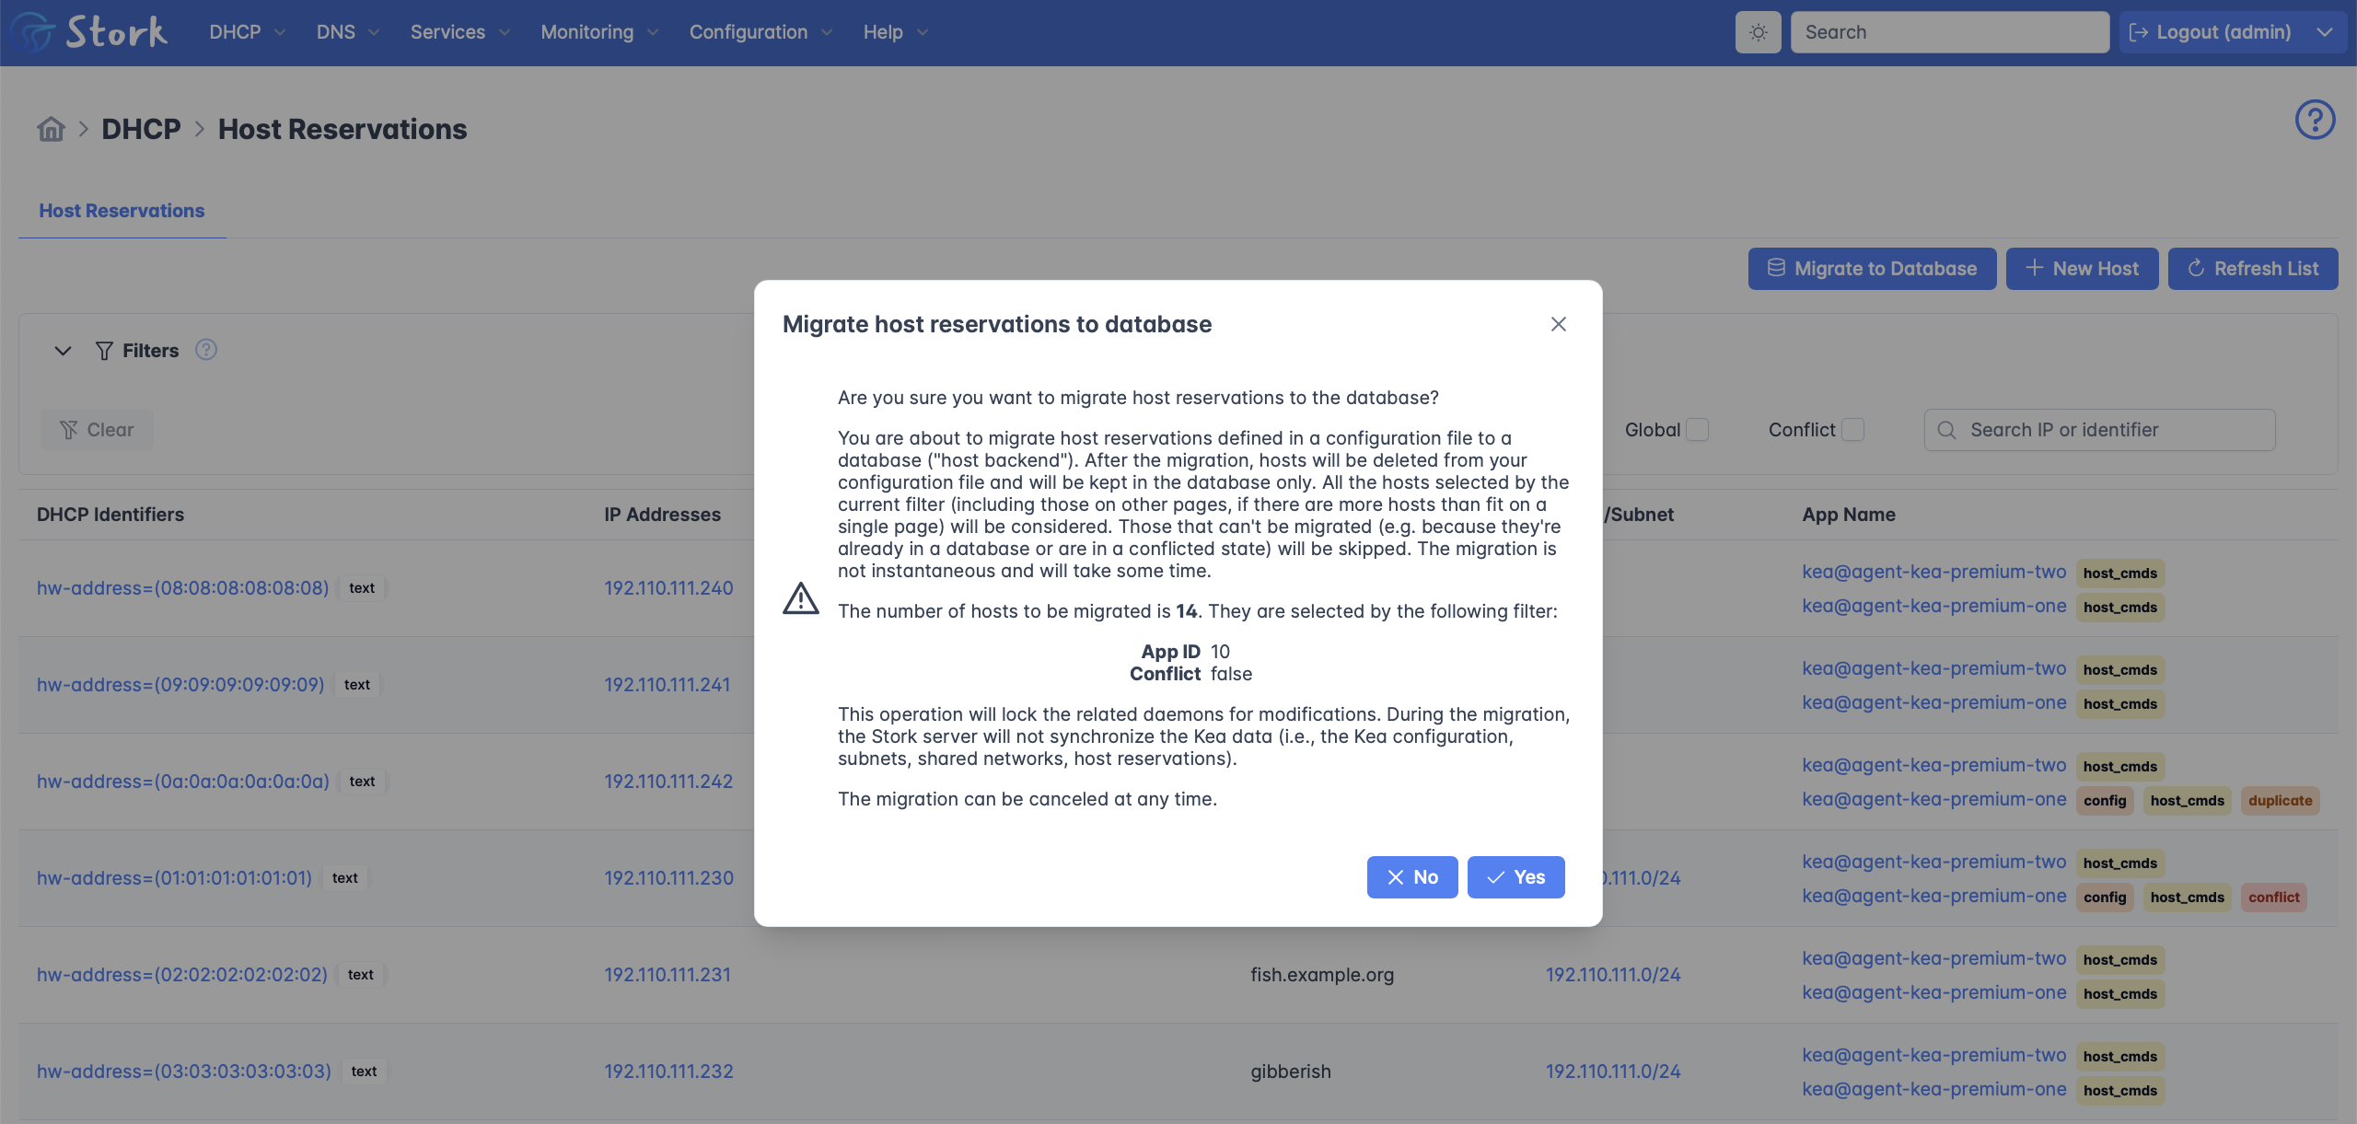Confirm migration with the Yes button
This screenshot has width=2357, height=1124.
(x=1515, y=877)
